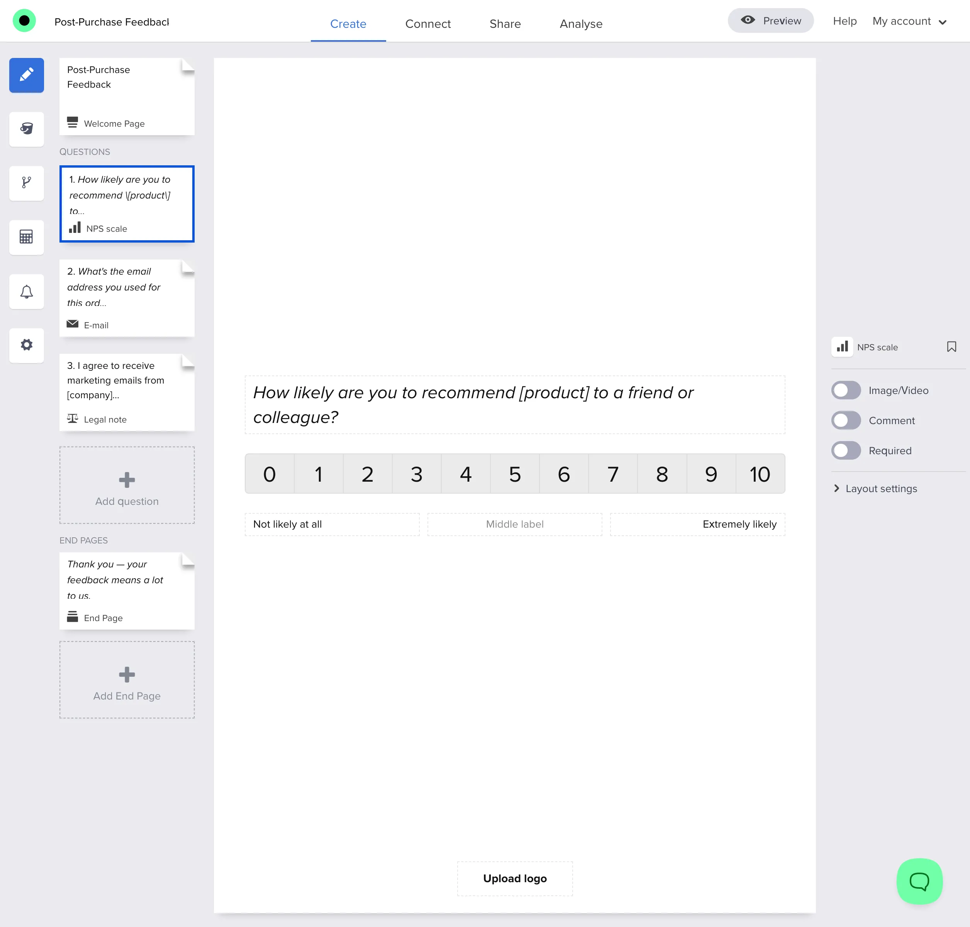Click the plus icon in Add End Page

(x=127, y=674)
